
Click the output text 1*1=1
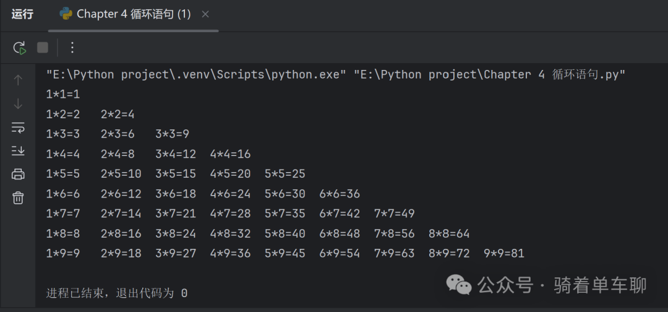coord(63,95)
